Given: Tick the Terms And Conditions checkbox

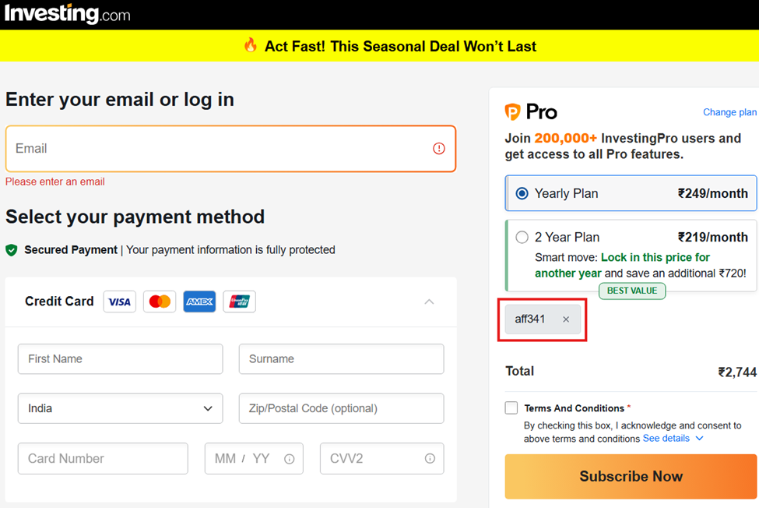Looking at the screenshot, I should click(x=511, y=407).
